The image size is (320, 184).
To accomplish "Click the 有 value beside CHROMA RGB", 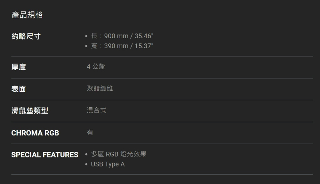I will click(90, 132).
